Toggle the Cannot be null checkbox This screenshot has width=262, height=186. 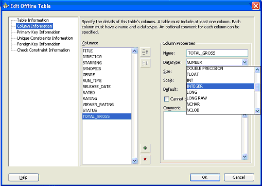(x=166, y=99)
